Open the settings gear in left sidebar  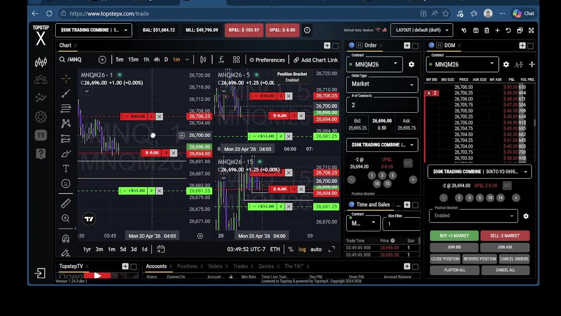[x=41, y=117]
